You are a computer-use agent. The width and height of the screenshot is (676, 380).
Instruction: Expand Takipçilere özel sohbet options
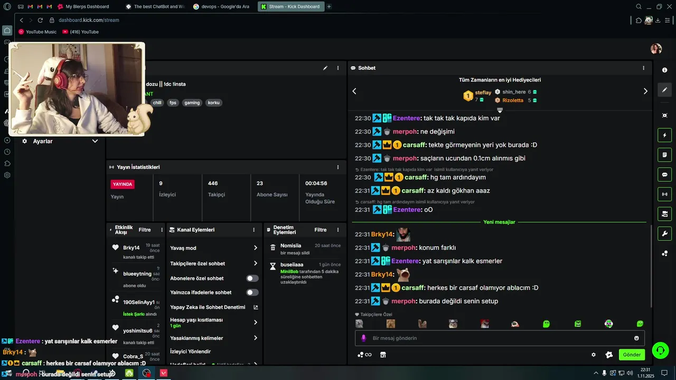click(256, 263)
